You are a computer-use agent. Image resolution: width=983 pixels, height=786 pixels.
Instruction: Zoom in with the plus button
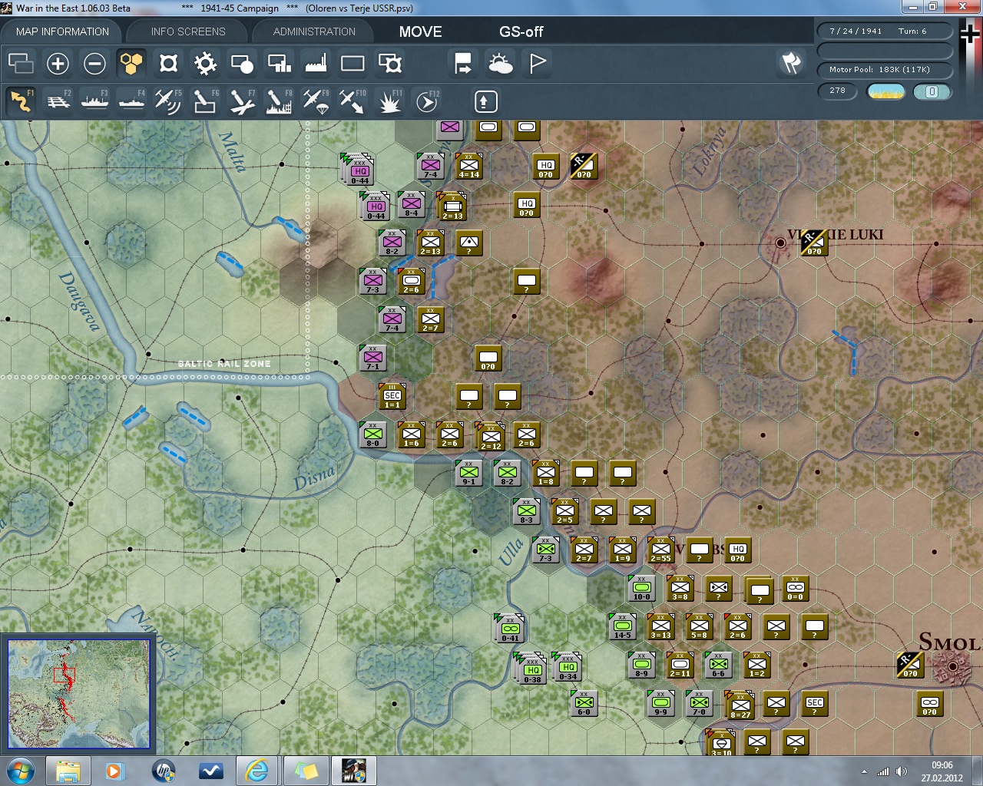[x=58, y=63]
